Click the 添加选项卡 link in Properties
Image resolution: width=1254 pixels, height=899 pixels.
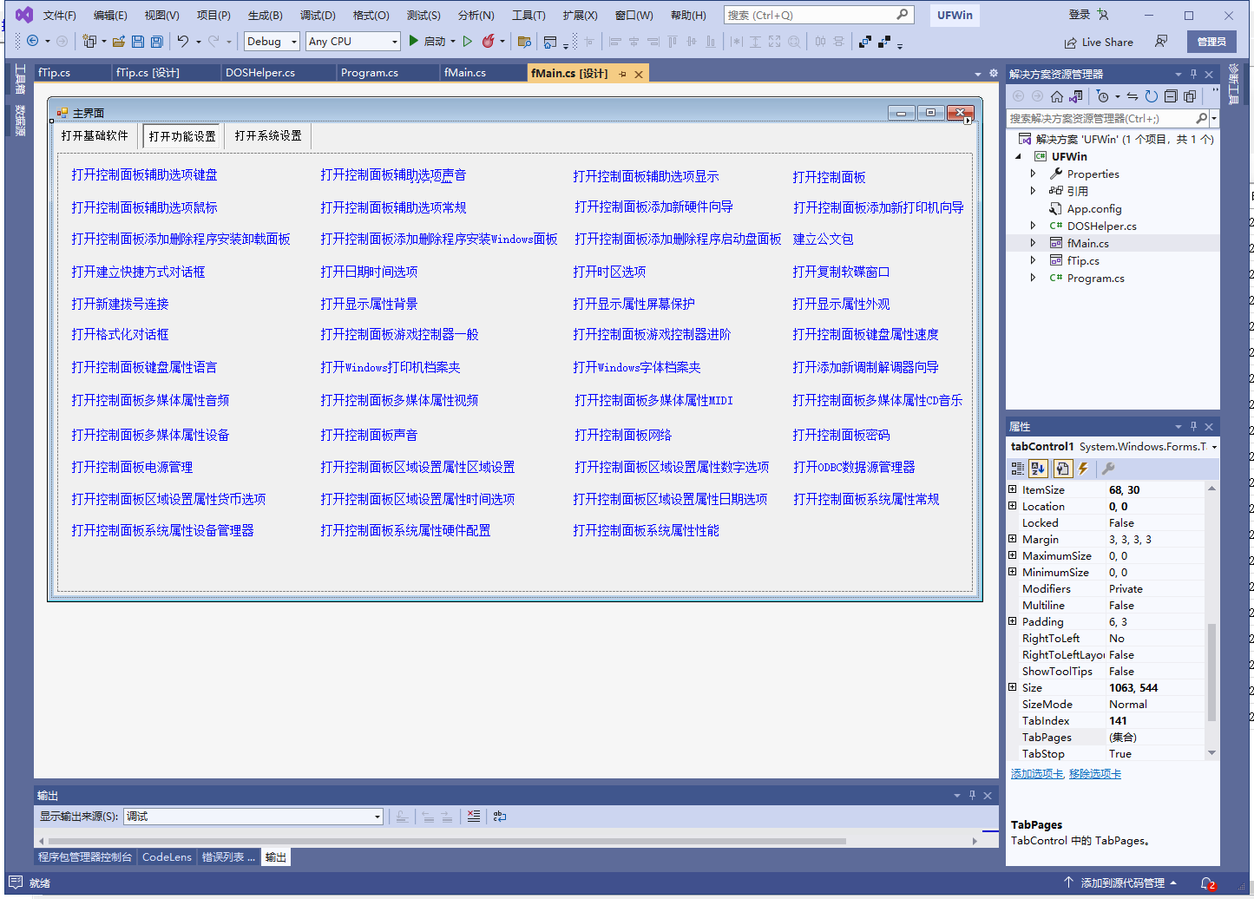tap(1037, 774)
